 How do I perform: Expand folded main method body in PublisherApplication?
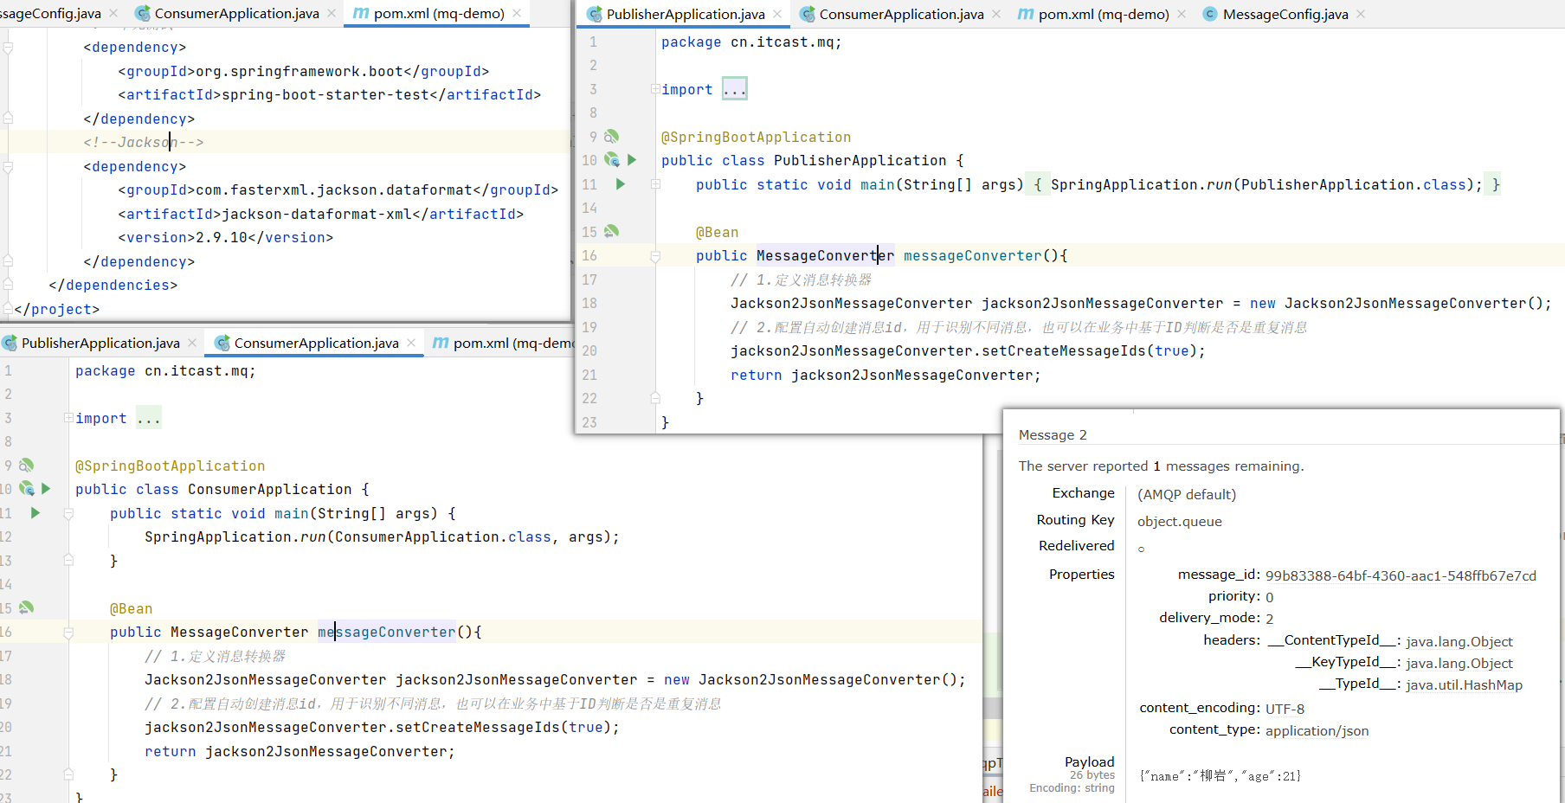655,184
